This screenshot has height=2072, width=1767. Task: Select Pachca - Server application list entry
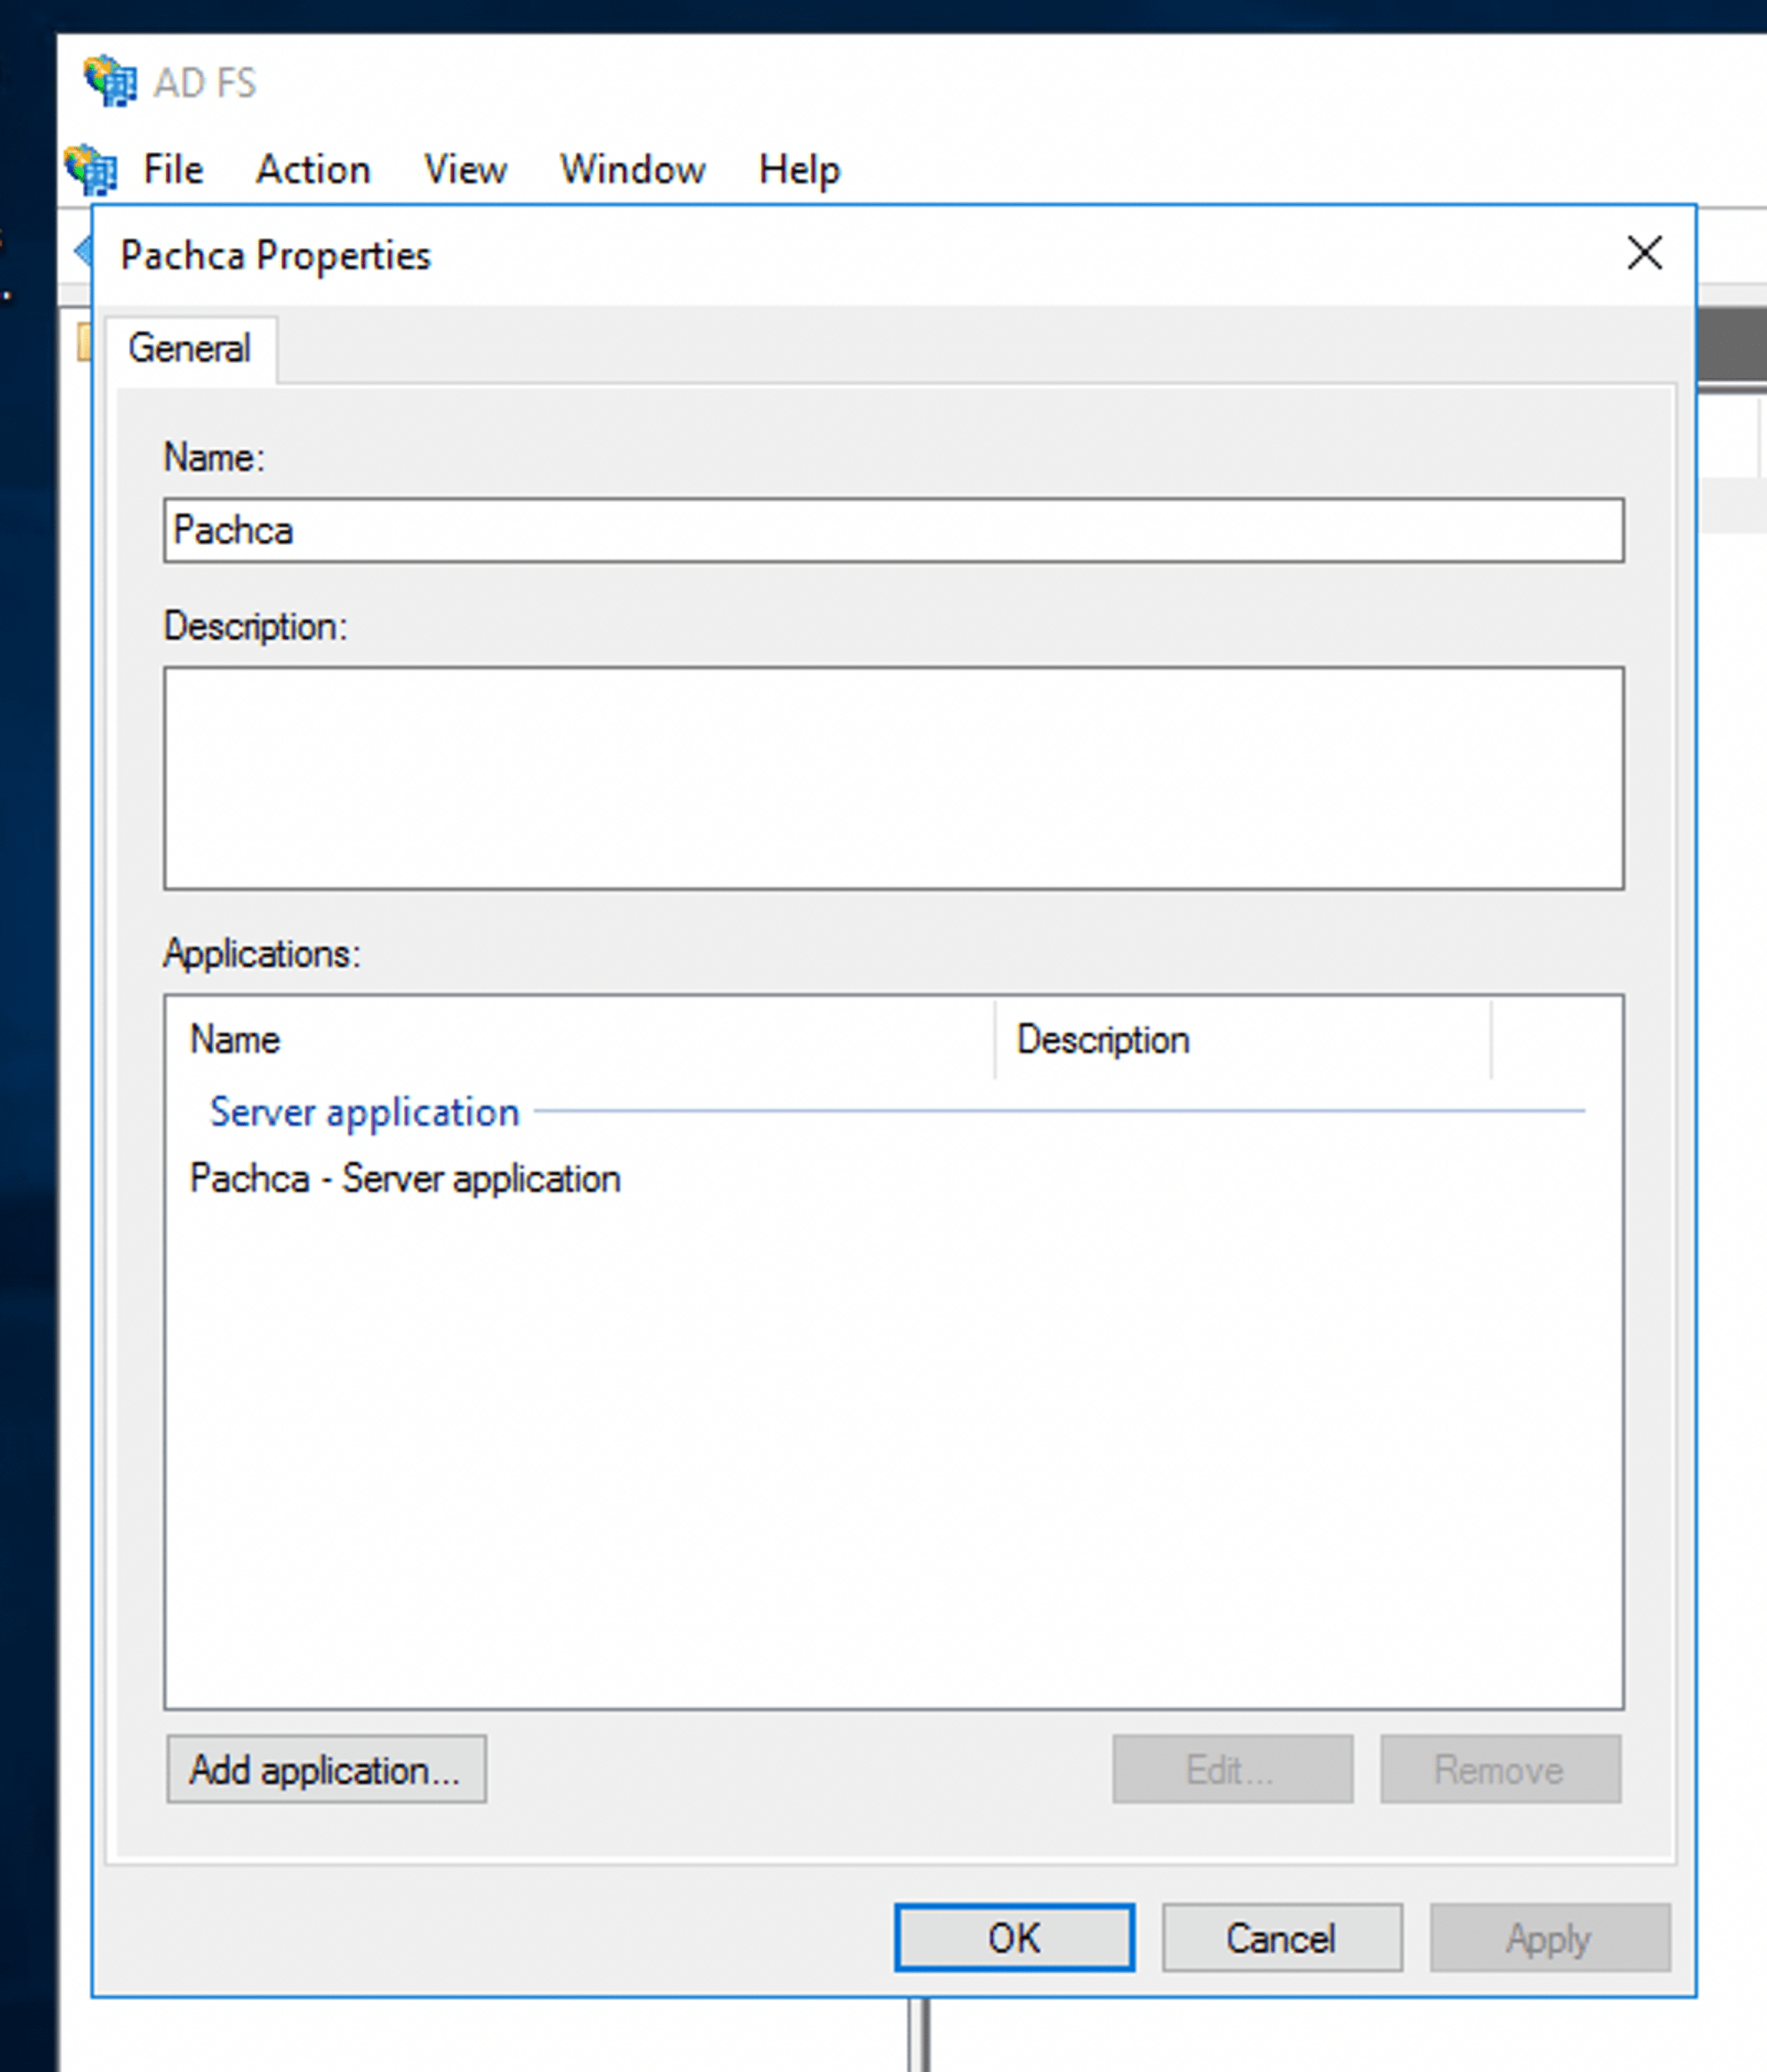[405, 1178]
